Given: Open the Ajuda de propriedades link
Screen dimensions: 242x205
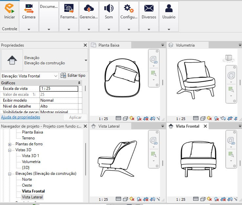Looking at the screenshot, I should coord(21,117).
